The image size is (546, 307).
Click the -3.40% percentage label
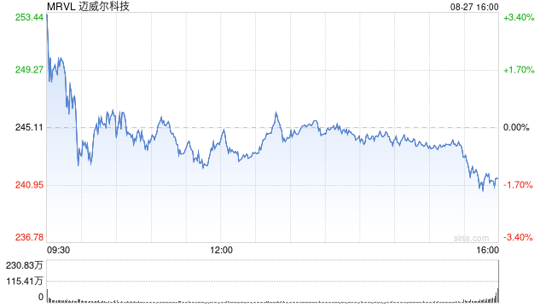(x=518, y=237)
